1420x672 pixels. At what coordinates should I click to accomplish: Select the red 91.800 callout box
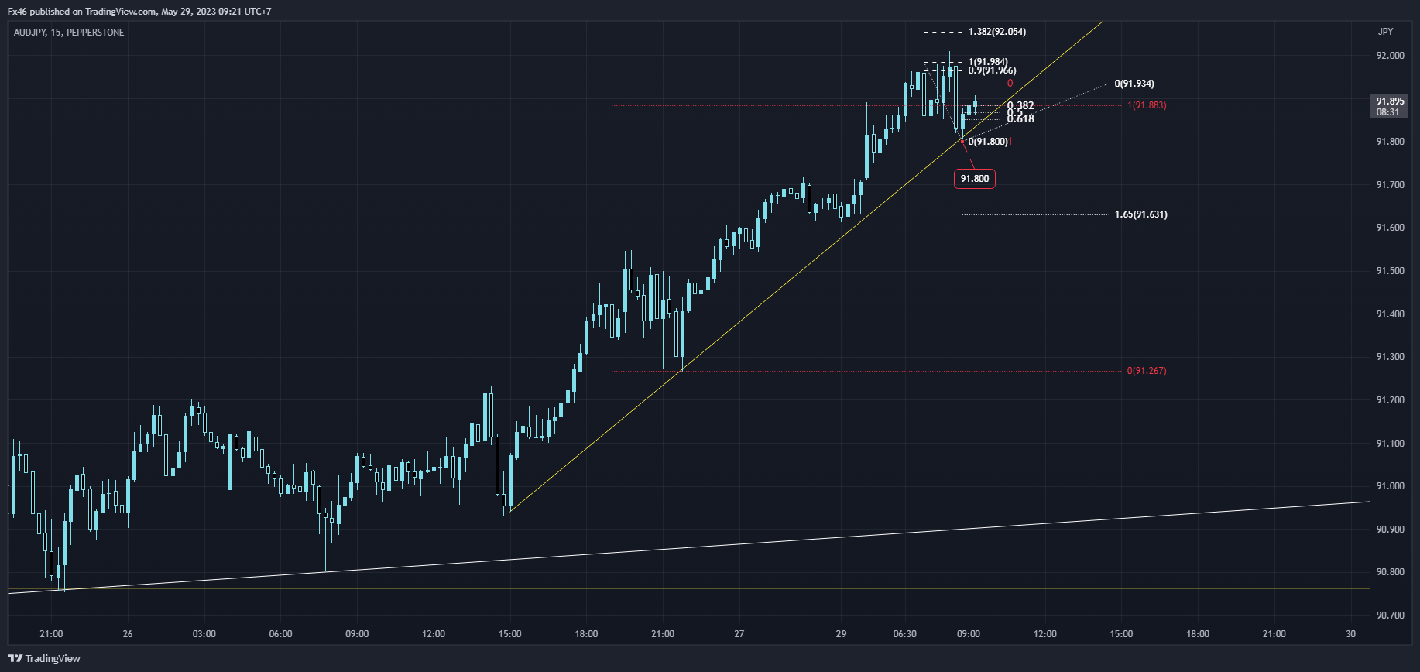point(975,179)
